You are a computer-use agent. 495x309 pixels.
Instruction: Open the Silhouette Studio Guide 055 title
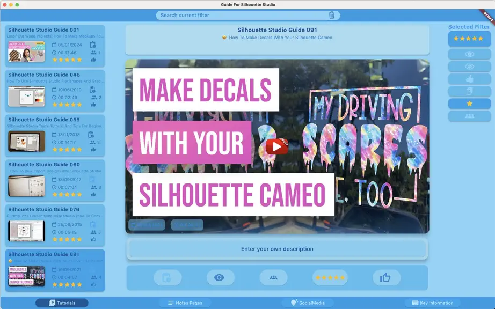pos(44,120)
